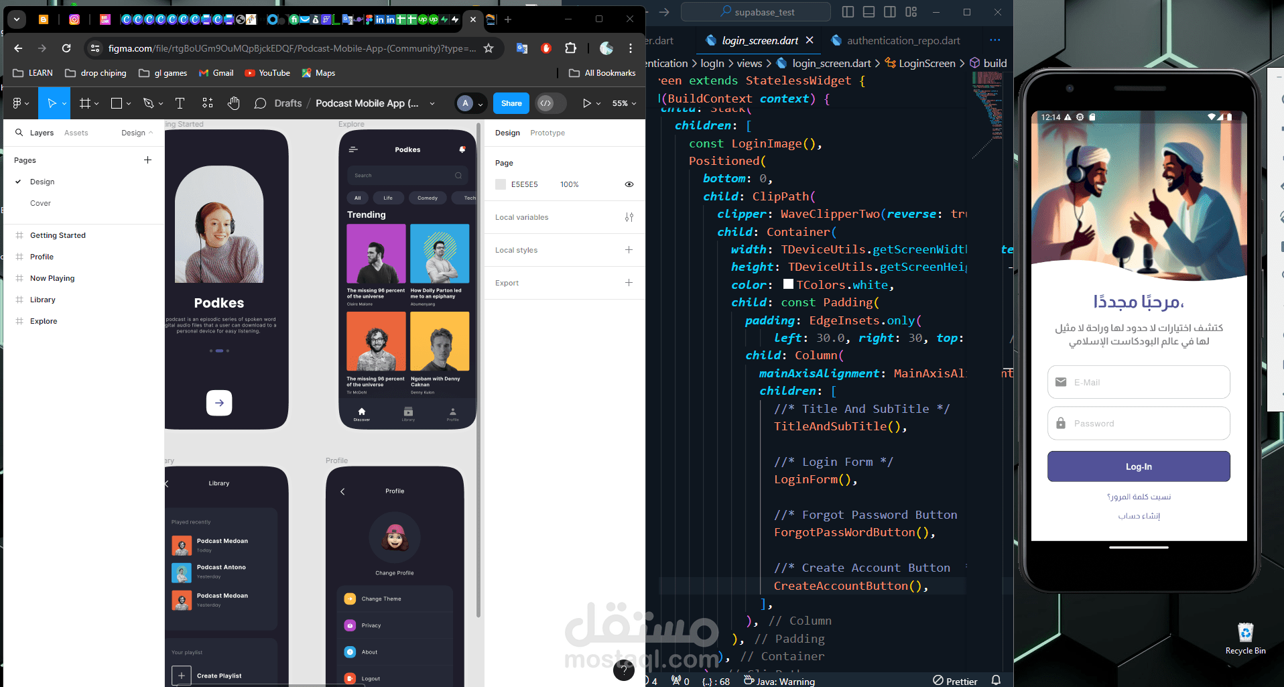This screenshot has height=687, width=1284.
Task: Expand the Pen tool options chevron
Action: (161, 104)
